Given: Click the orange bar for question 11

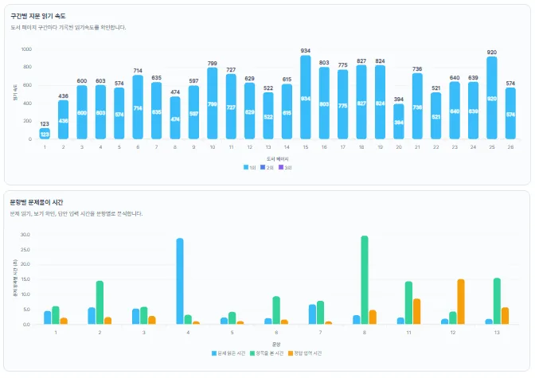Looking at the screenshot, I should click(x=416, y=311).
